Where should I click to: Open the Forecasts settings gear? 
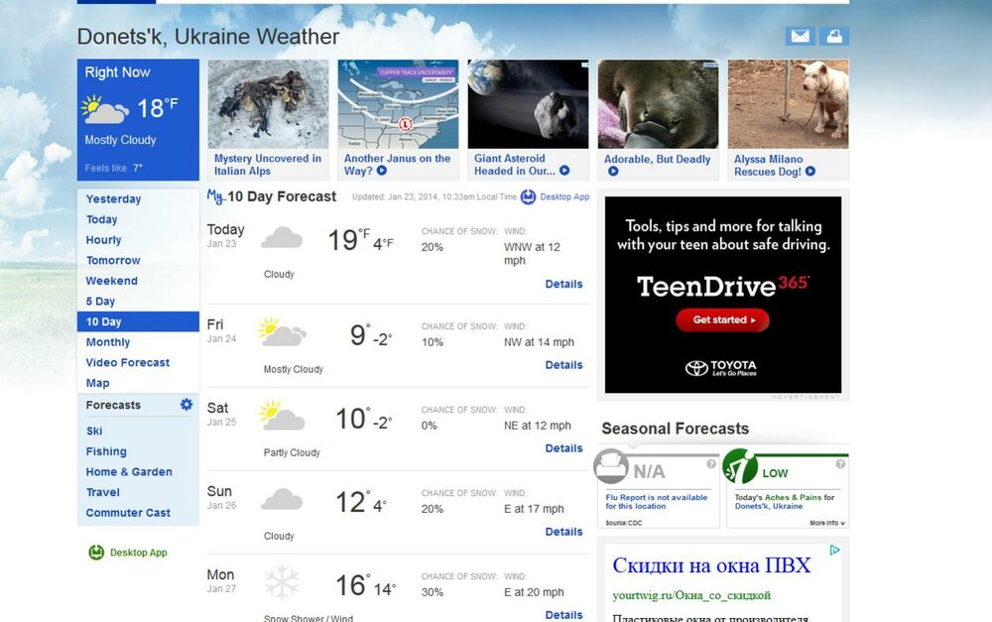pos(186,405)
